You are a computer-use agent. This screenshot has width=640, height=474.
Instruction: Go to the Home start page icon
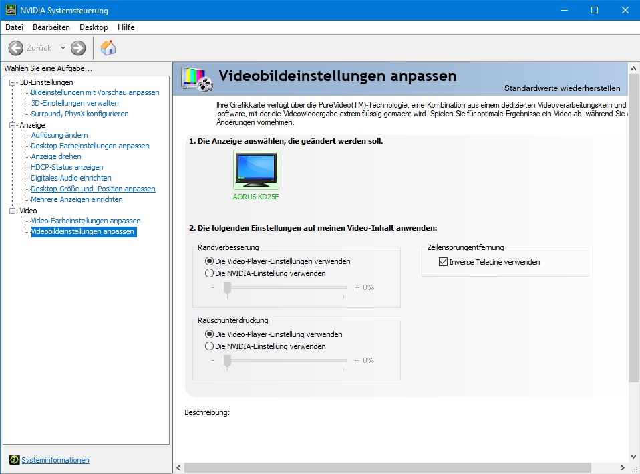coord(108,48)
